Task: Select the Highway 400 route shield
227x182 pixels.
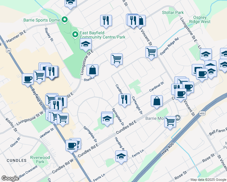Action: click(x=202, y=113)
